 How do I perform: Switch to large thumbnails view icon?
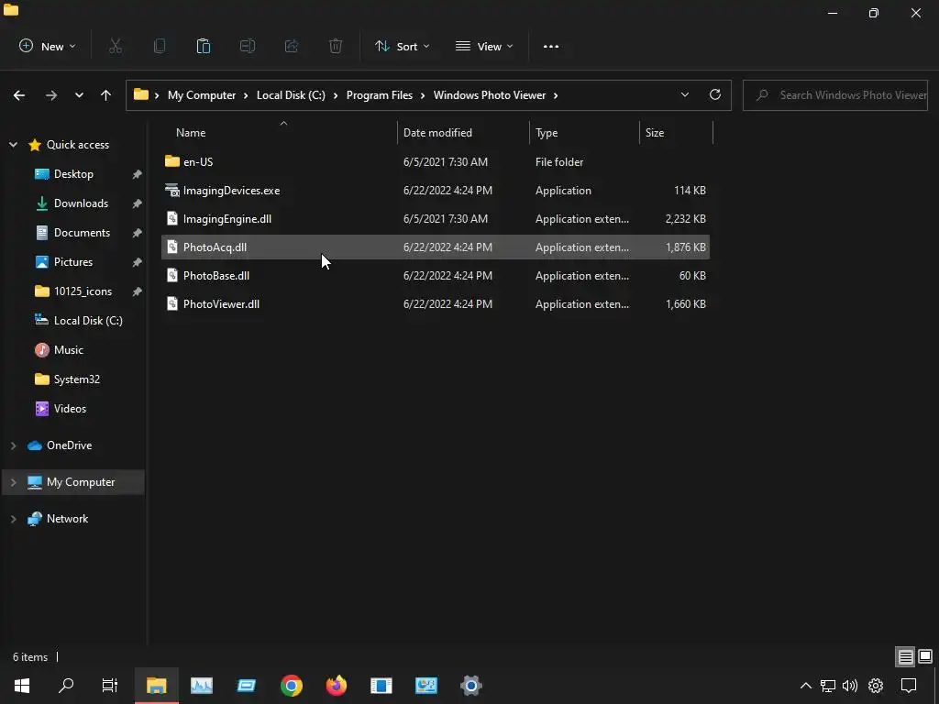[x=925, y=656]
